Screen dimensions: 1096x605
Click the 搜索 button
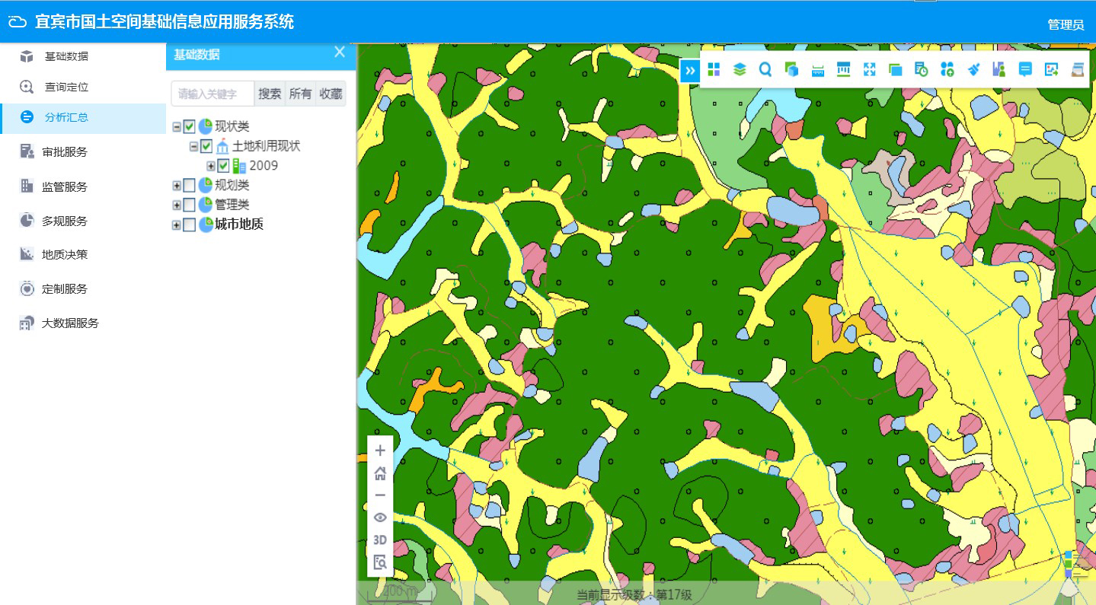(x=270, y=94)
